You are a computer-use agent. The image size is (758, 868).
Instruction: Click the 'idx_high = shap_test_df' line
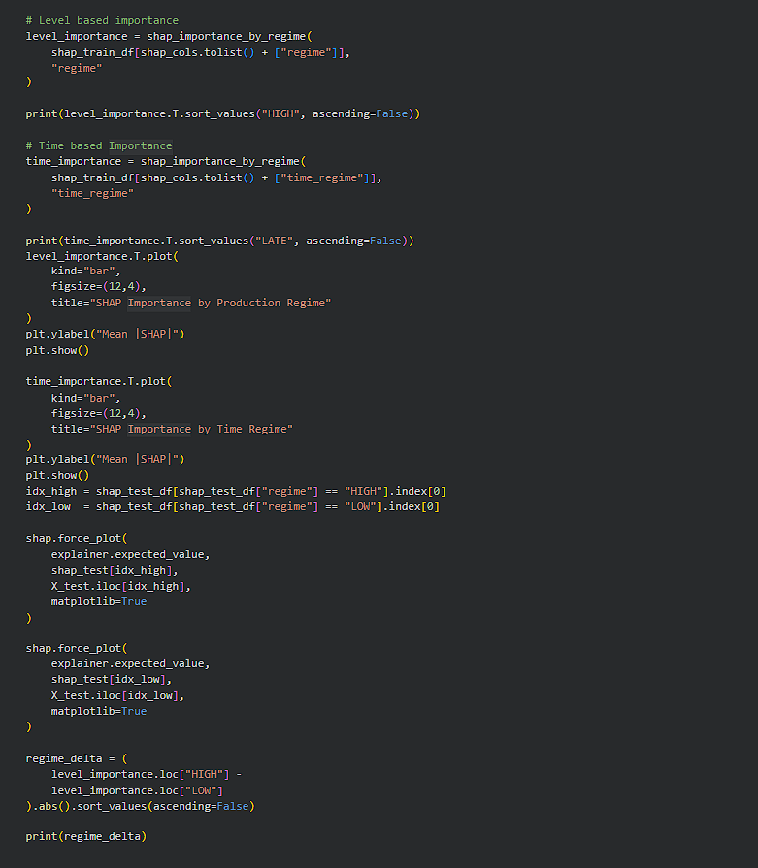236,491
